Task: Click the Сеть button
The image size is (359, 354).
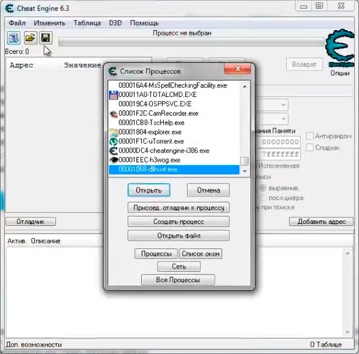Action: 179,266
